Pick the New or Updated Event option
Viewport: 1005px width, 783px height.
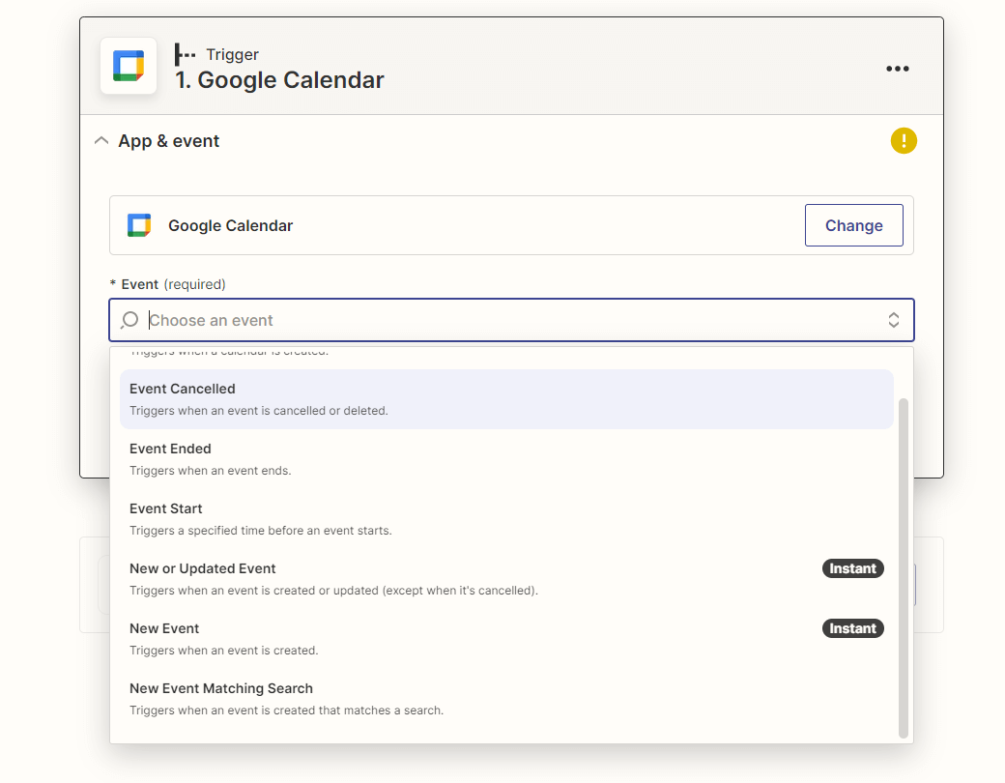coord(506,579)
